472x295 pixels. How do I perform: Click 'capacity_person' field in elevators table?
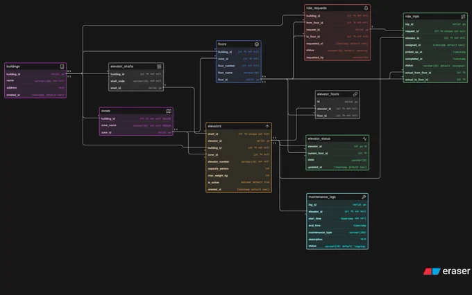click(x=239, y=168)
